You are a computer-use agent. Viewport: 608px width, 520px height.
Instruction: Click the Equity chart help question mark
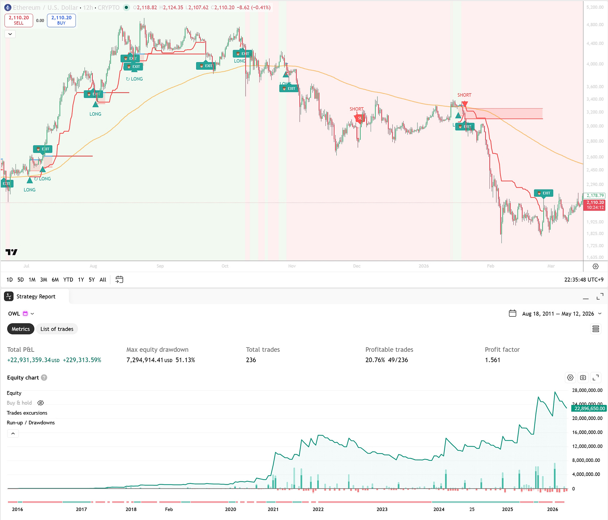[44, 378]
